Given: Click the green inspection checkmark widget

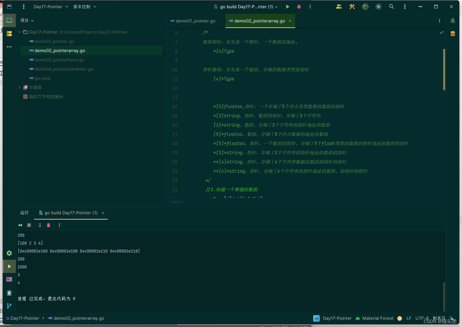Looking at the screenshot, I should [x=442, y=32].
